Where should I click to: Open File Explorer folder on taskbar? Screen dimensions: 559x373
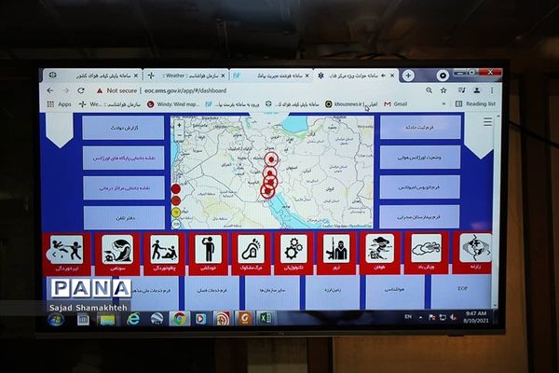pos(107,320)
